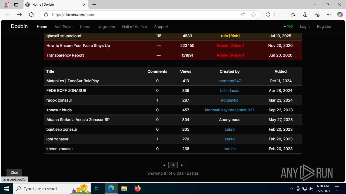Click the Title column header
This screenshot has height=194, width=346.
(50, 71)
